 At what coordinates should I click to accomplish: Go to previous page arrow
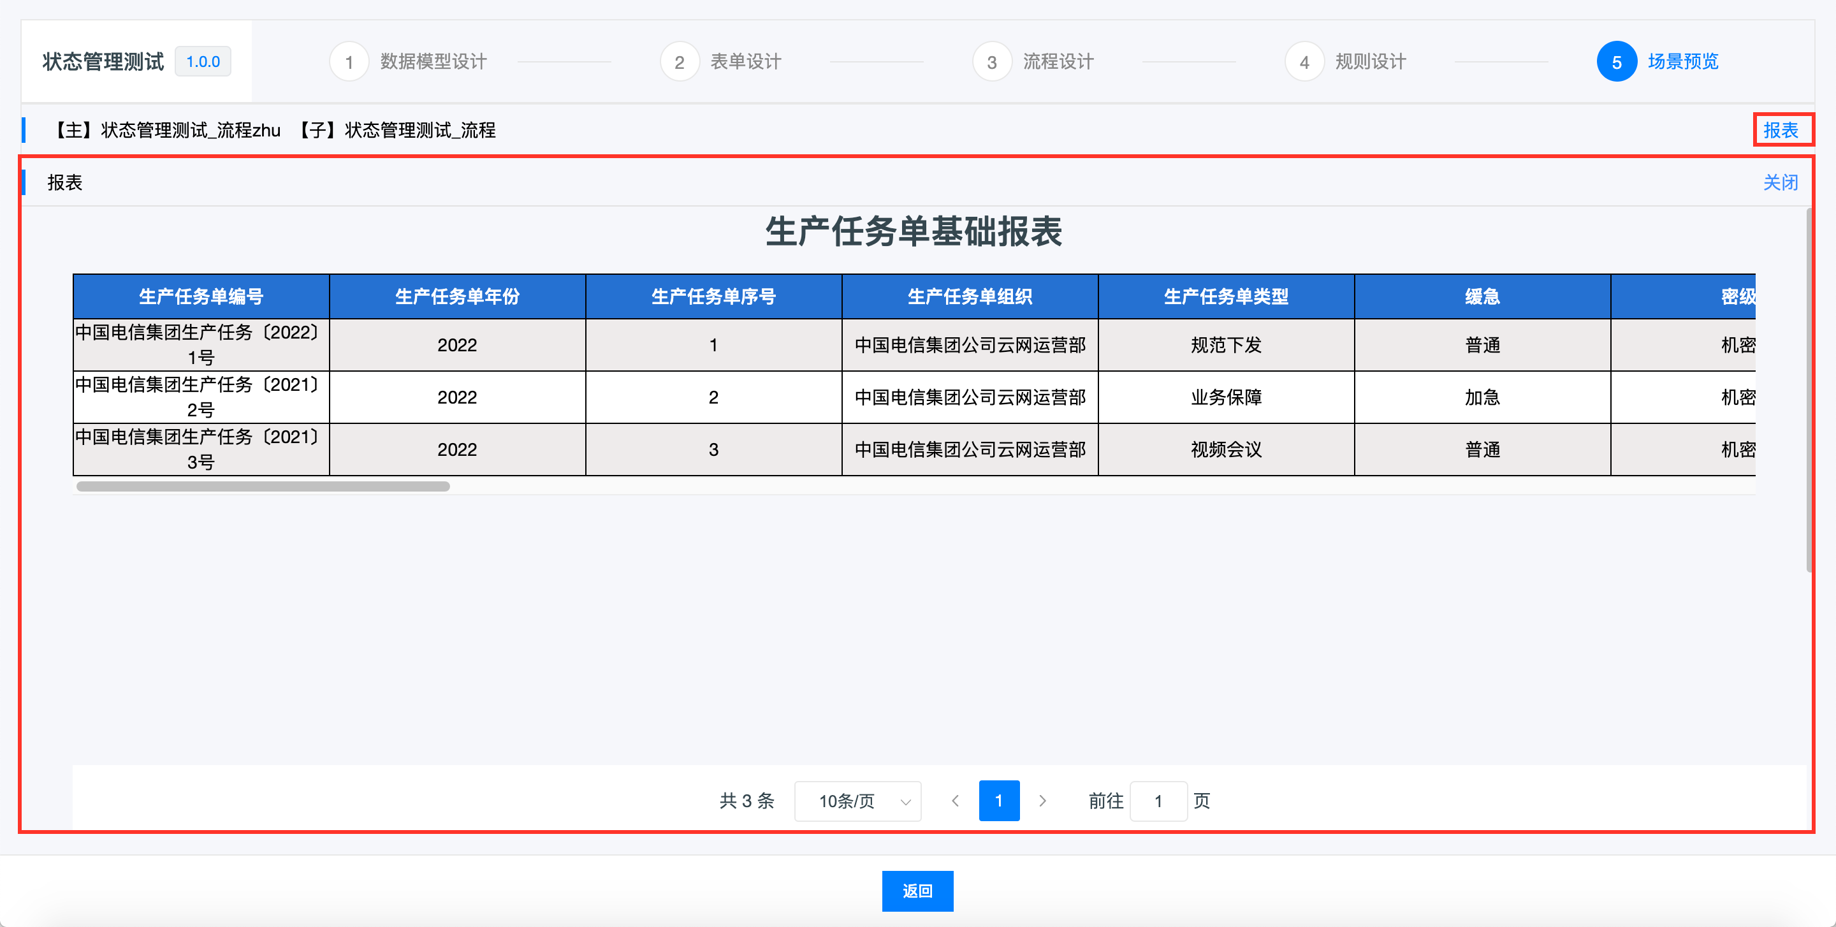955,801
